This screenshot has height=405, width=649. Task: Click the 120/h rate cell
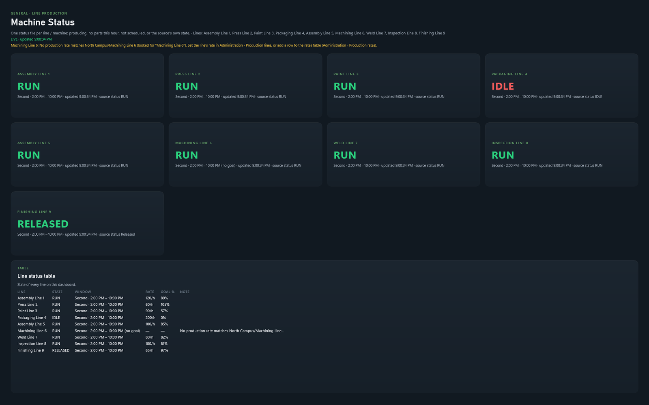click(x=150, y=298)
